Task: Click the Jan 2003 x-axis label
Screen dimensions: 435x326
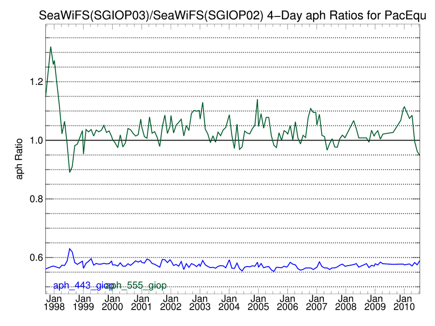Action: click(x=200, y=303)
